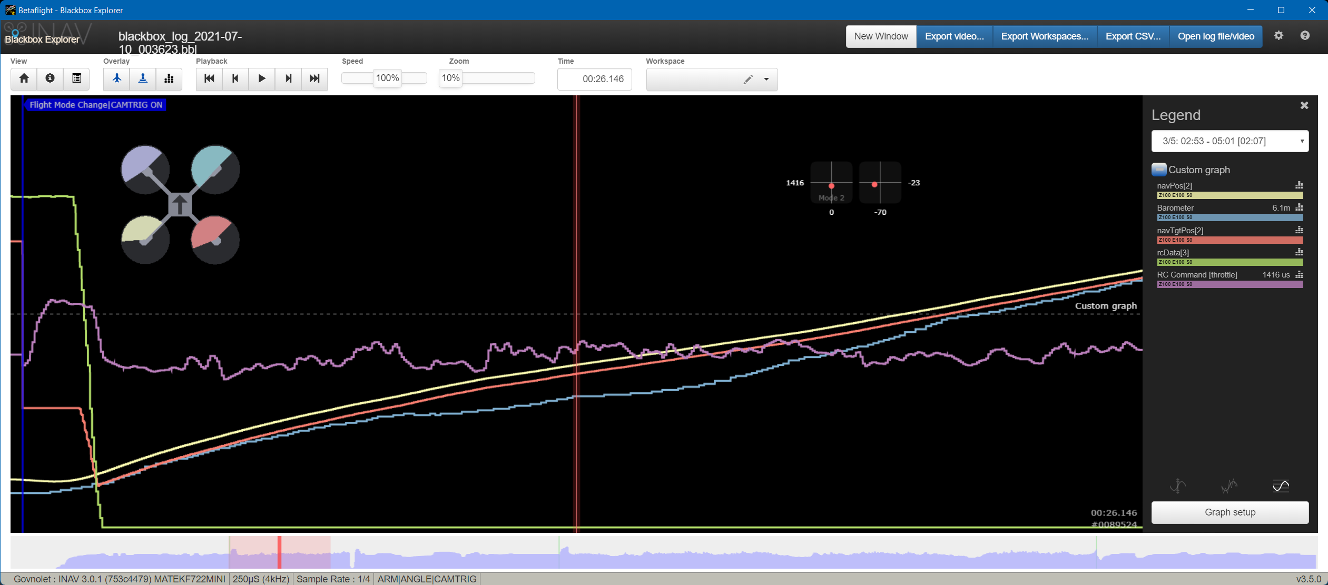Toggle the craft overlay airplane icon
This screenshot has height=585, width=1328.
[116, 78]
